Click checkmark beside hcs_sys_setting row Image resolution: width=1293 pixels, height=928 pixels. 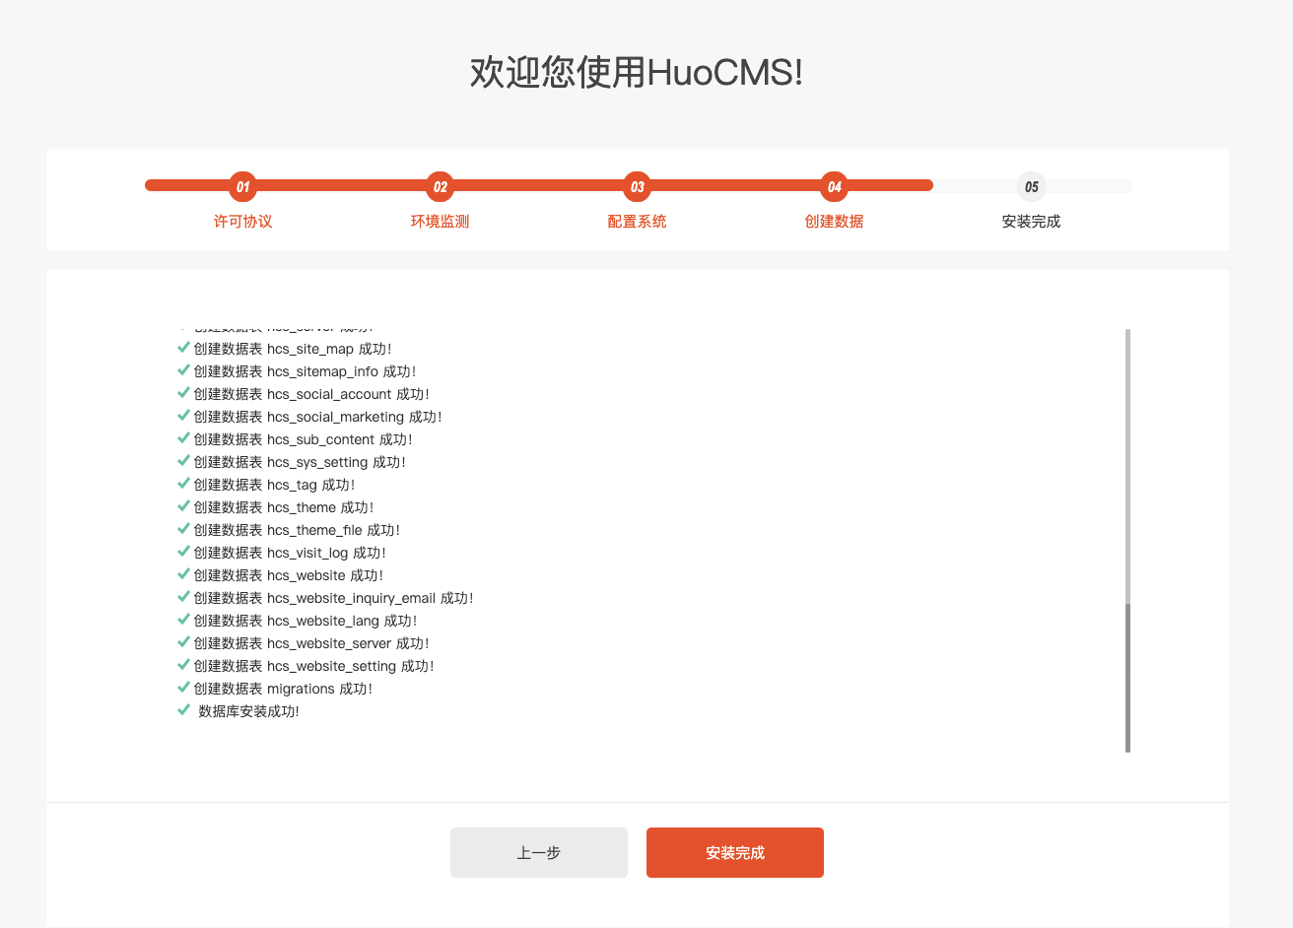[183, 461]
